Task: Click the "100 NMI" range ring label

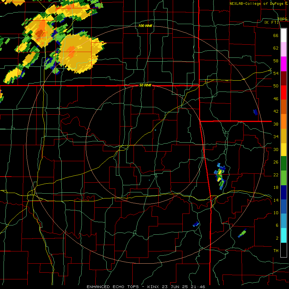Action: pyautogui.click(x=145, y=26)
